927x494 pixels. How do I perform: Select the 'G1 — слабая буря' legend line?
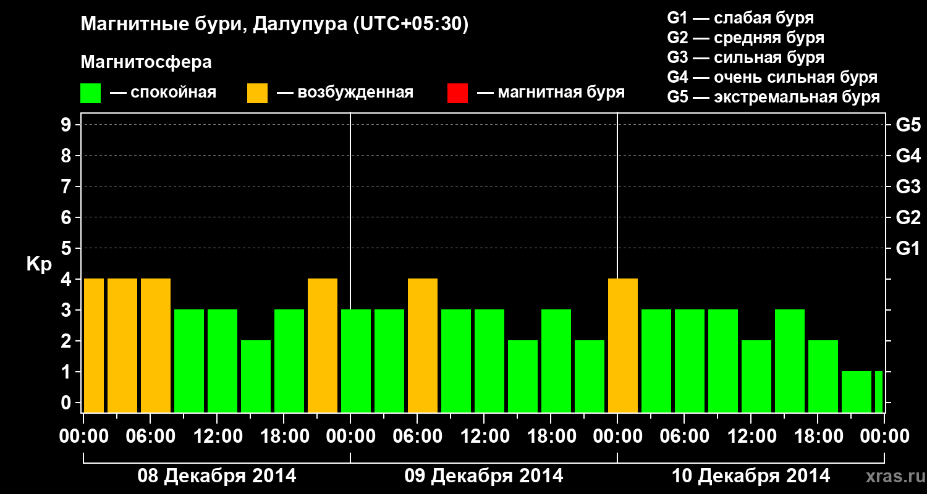click(x=740, y=17)
